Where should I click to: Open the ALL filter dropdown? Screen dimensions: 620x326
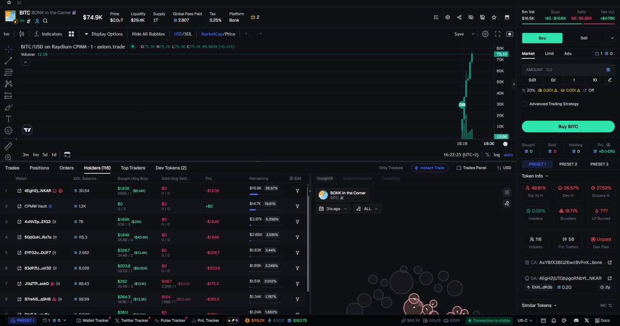point(368,209)
